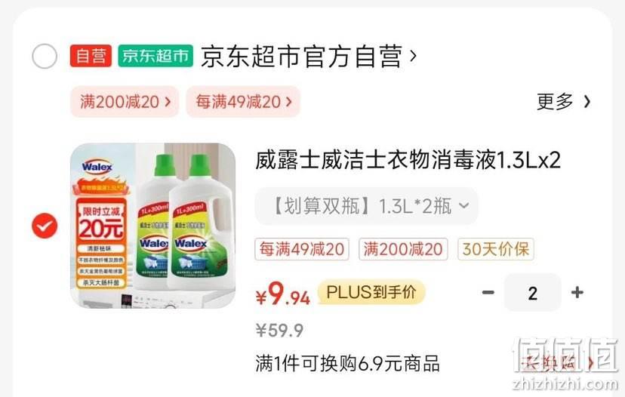Click the PLUS到手价 badge
The width and height of the screenshot is (625, 397).
pos(371,292)
